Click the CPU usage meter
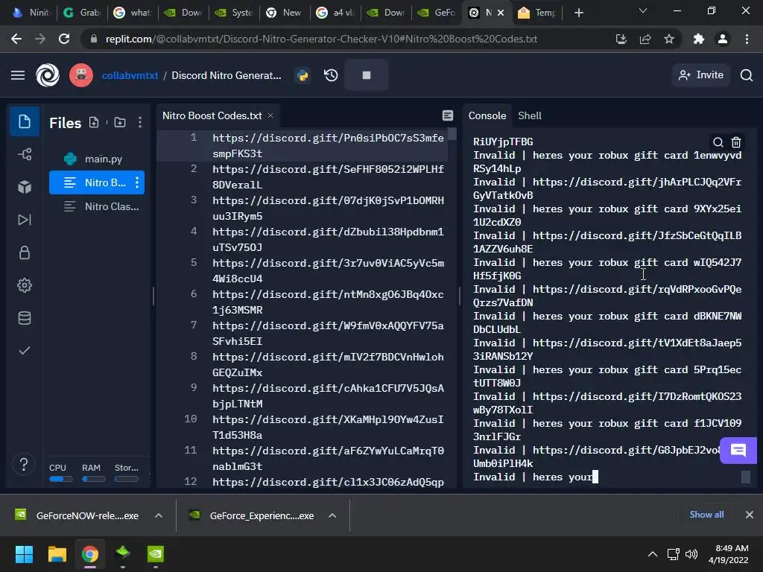The height and width of the screenshot is (572, 763). pyautogui.click(x=60, y=473)
